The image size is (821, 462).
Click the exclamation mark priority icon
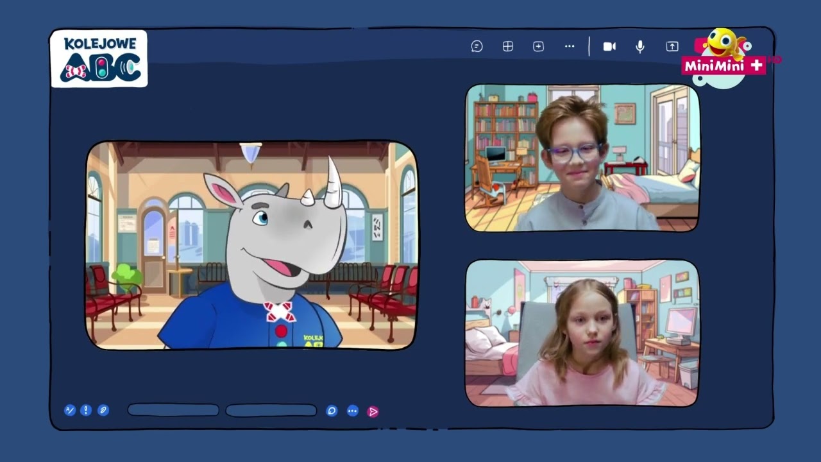(x=86, y=410)
